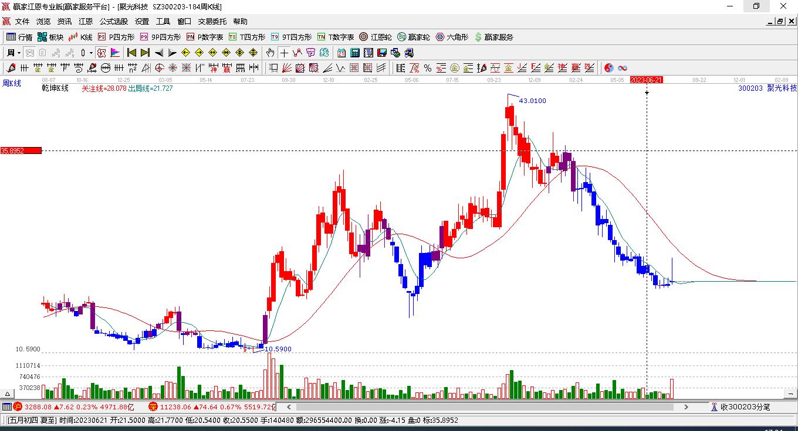Open the 板块 sector icon
Viewport: 798px width, 431px height.
(x=42, y=36)
